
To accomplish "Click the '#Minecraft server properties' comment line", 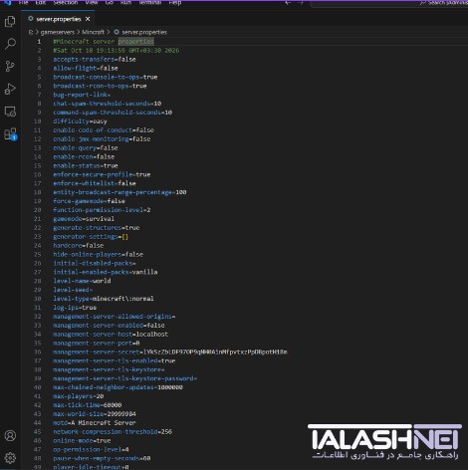I will tap(104, 42).
